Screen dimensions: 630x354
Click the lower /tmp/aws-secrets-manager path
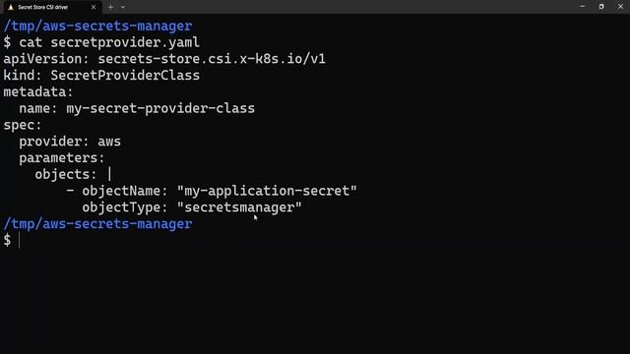[97, 223]
